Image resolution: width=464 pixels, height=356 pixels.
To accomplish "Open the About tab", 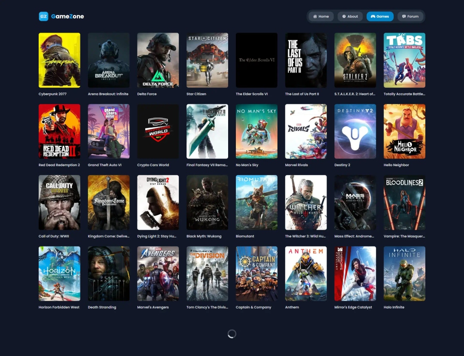I will (x=350, y=16).
